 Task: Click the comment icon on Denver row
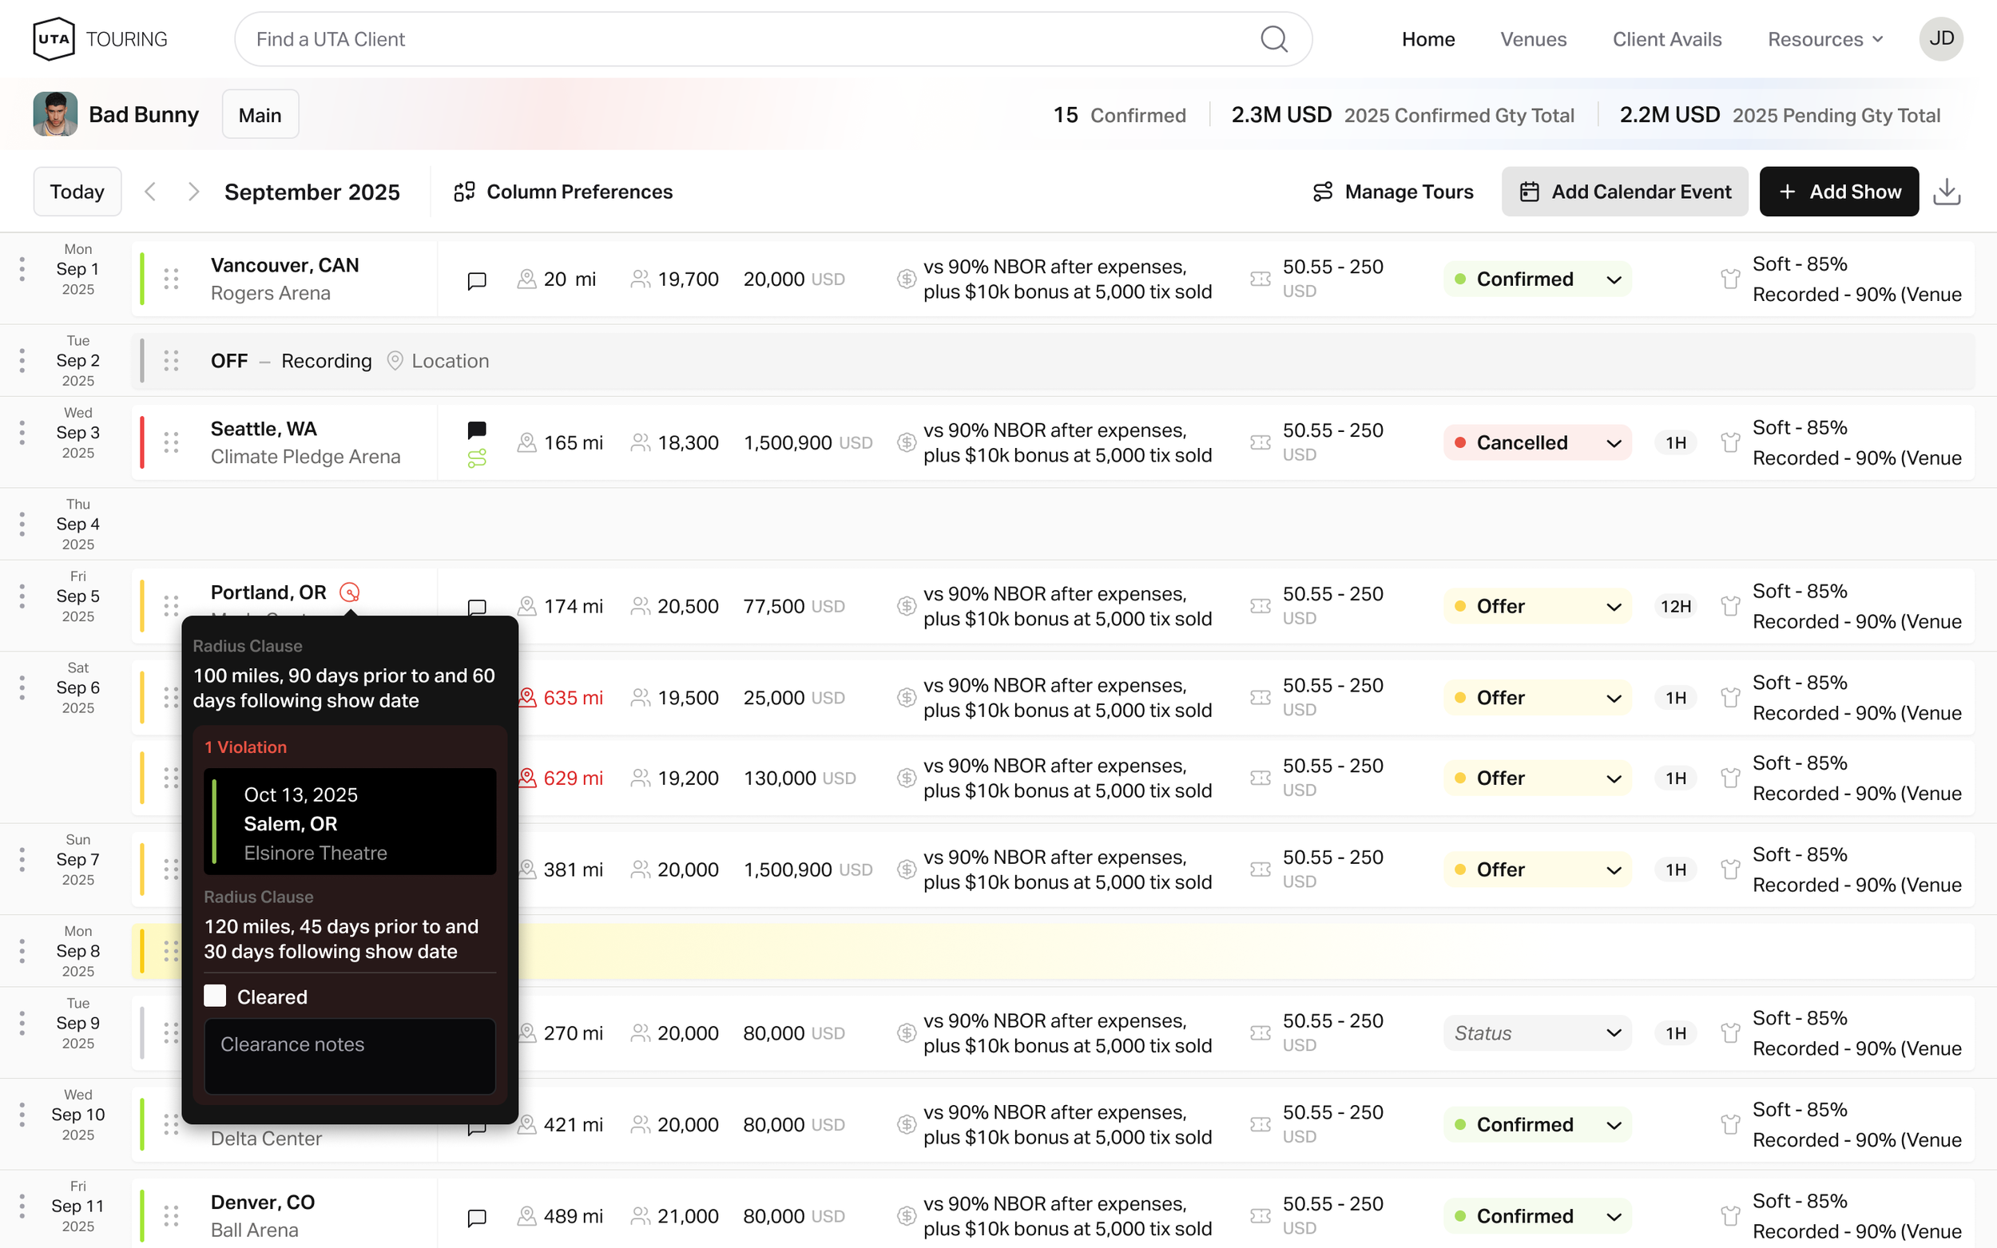click(x=476, y=1217)
